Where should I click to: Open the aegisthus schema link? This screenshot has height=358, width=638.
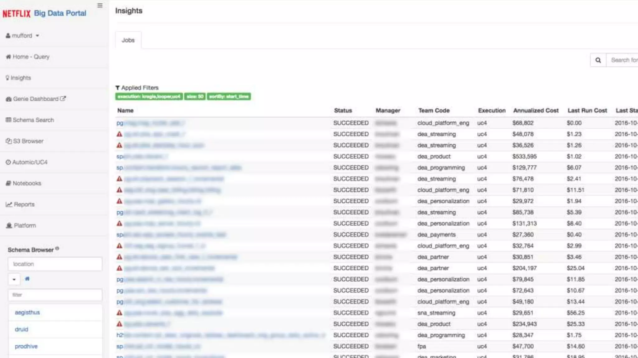27,313
